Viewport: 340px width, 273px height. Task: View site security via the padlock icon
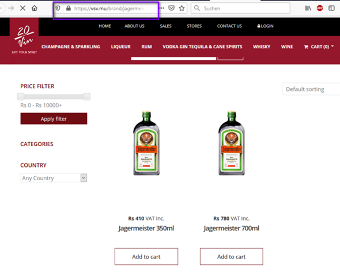click(x=69, y=8)
